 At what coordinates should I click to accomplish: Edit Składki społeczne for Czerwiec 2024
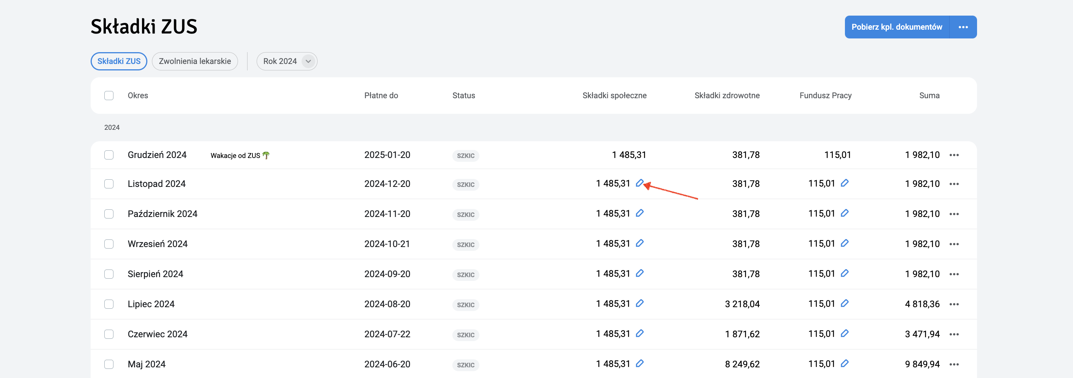point(639,333)
